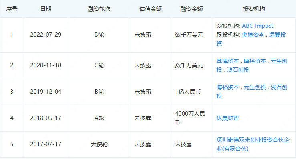
Task: Select date cell 2020-11-18
Action: tap(46, 65)
